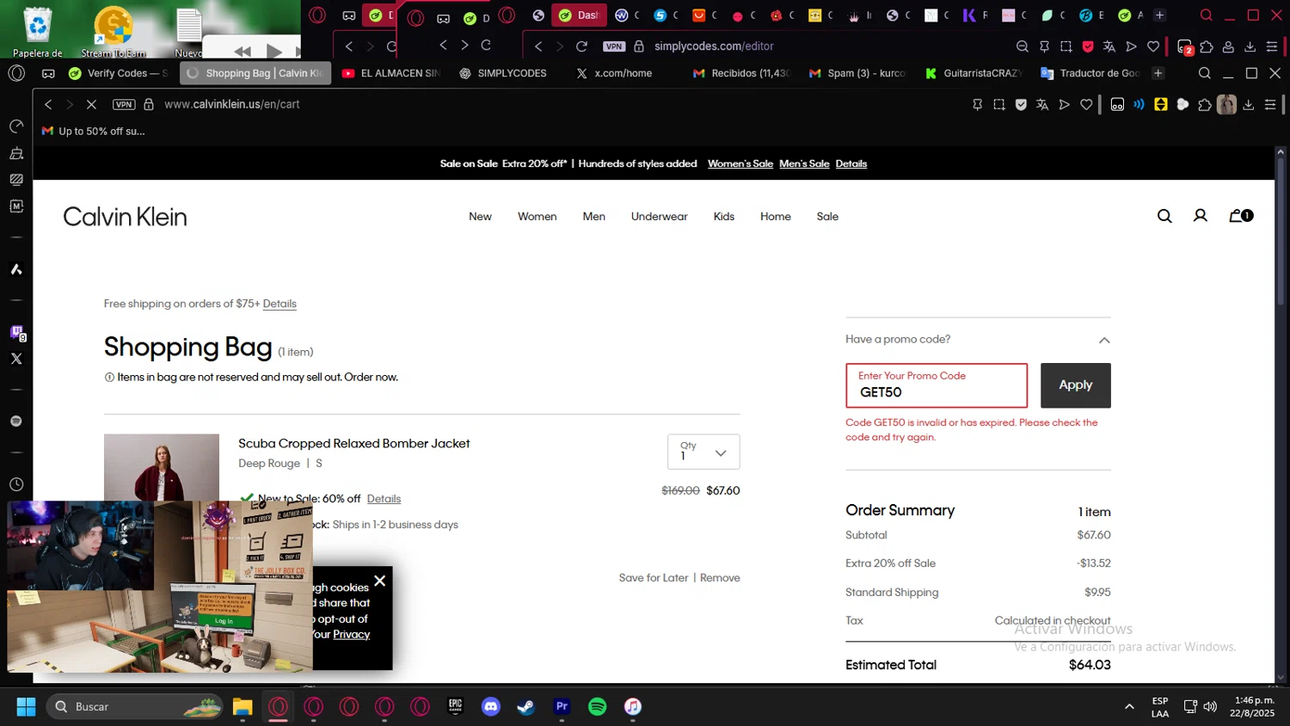Open the Underwear menu

tap(660, 217)
